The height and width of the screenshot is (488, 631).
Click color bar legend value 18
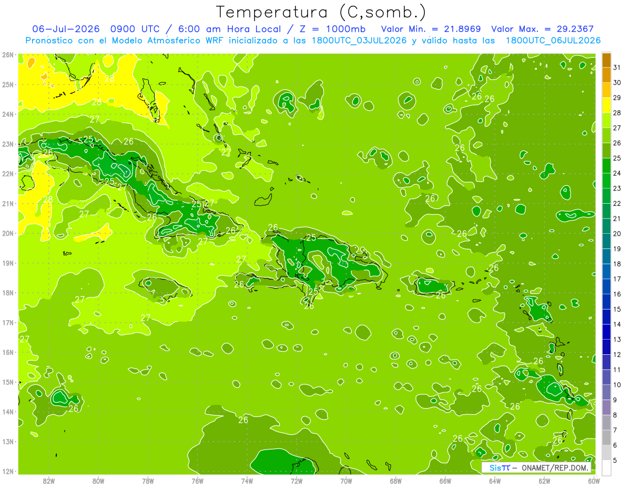617,264
